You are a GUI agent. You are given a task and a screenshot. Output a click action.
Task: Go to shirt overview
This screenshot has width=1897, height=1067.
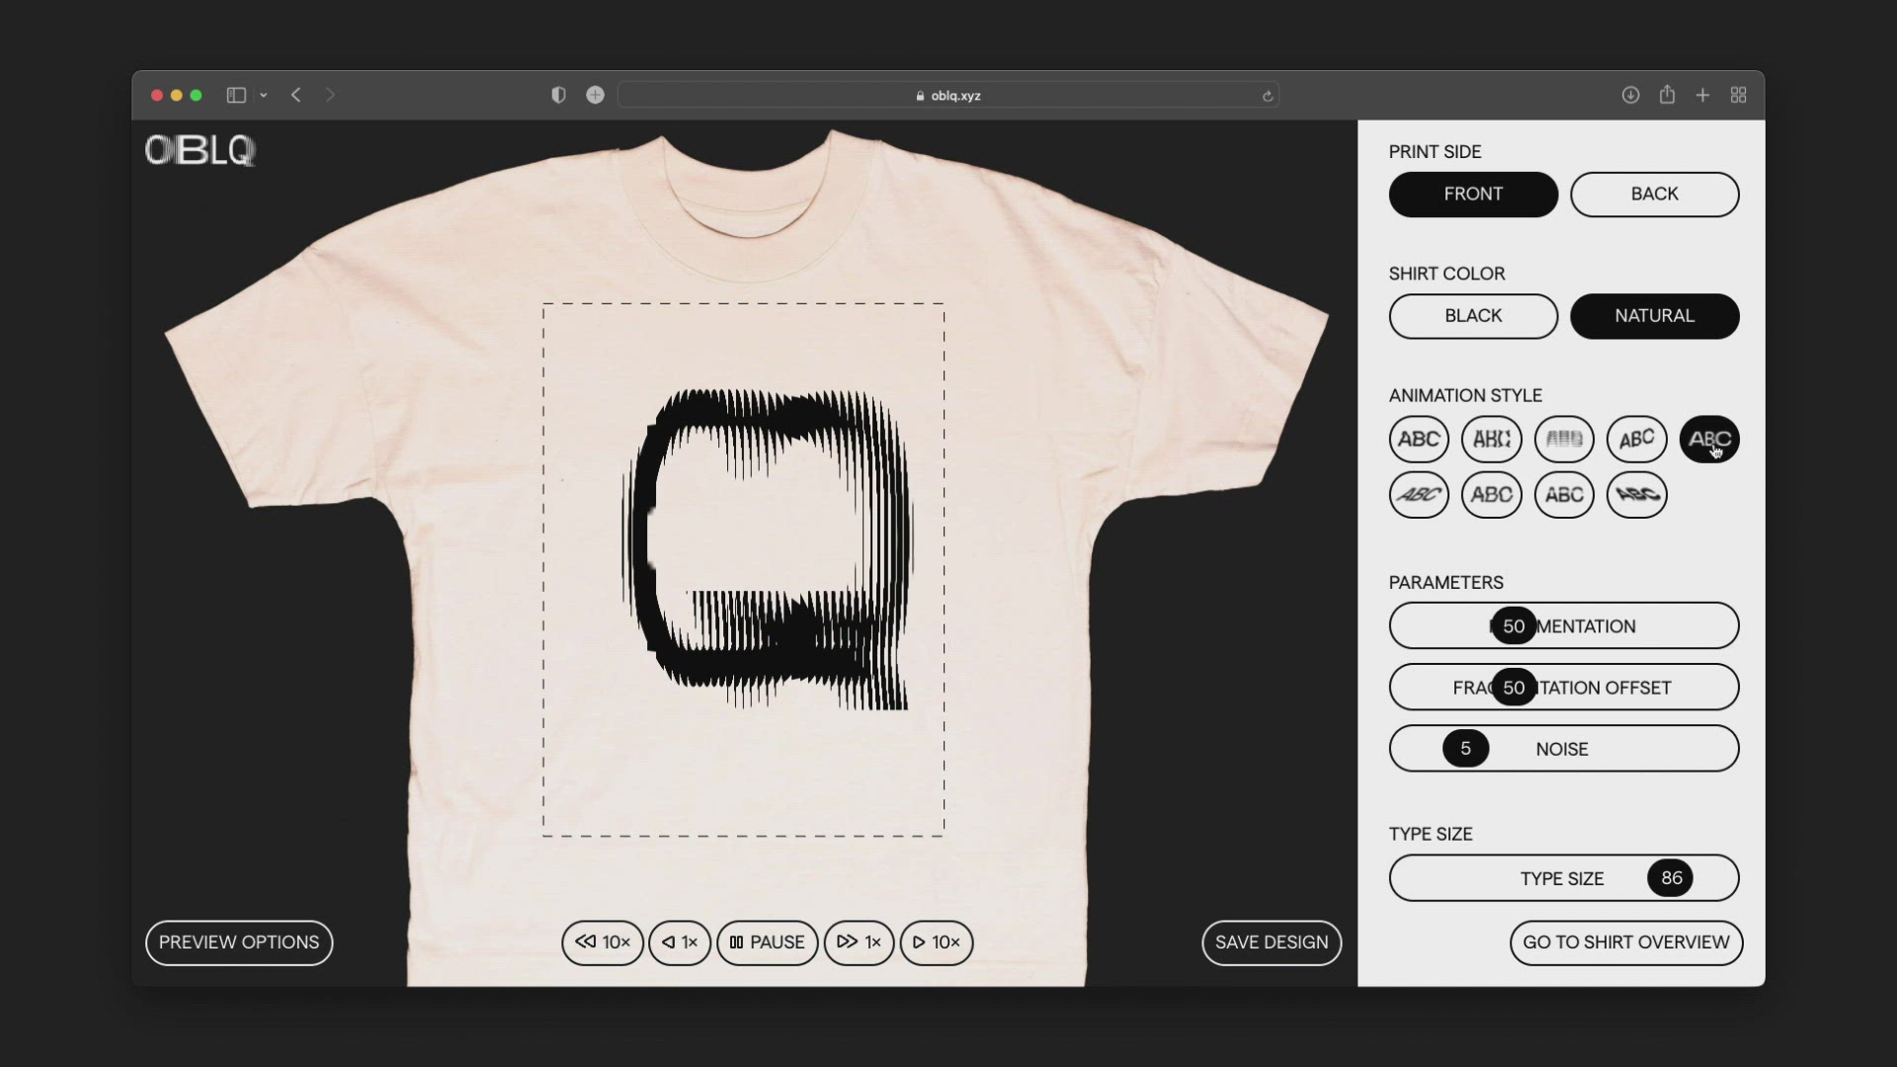point(1626,943)
